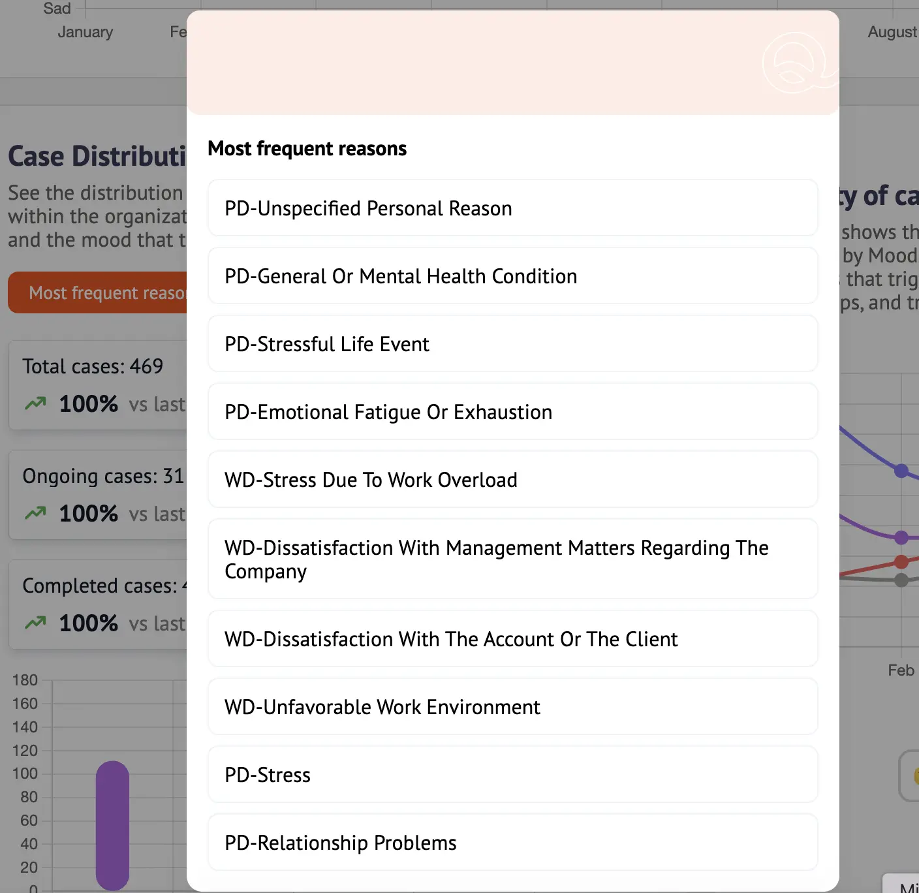Select WD-Dissatisfaction With The Account Or Client
Image resolution: width=919 pixels, height=893 pixels.
click(512, 639)
